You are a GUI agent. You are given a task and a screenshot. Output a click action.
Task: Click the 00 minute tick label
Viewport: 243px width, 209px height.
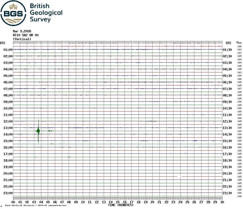(13, 202)
